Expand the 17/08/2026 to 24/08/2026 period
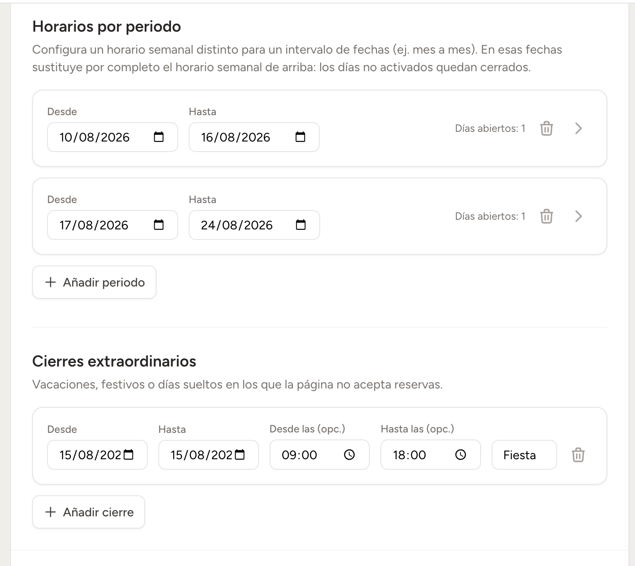Viewport: 635px width, 566px height. coord(579,216)
